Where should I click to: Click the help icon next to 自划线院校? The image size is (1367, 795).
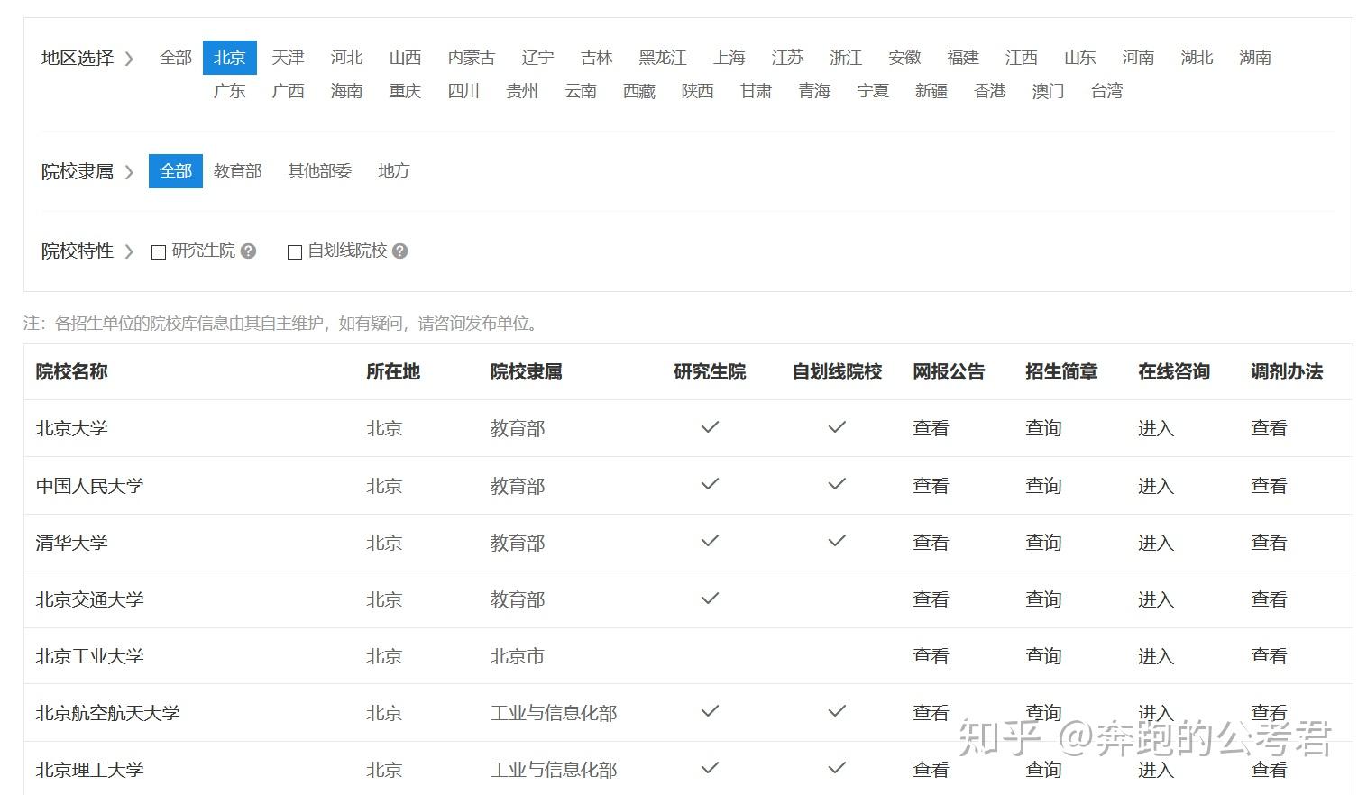tap(400, 251)
